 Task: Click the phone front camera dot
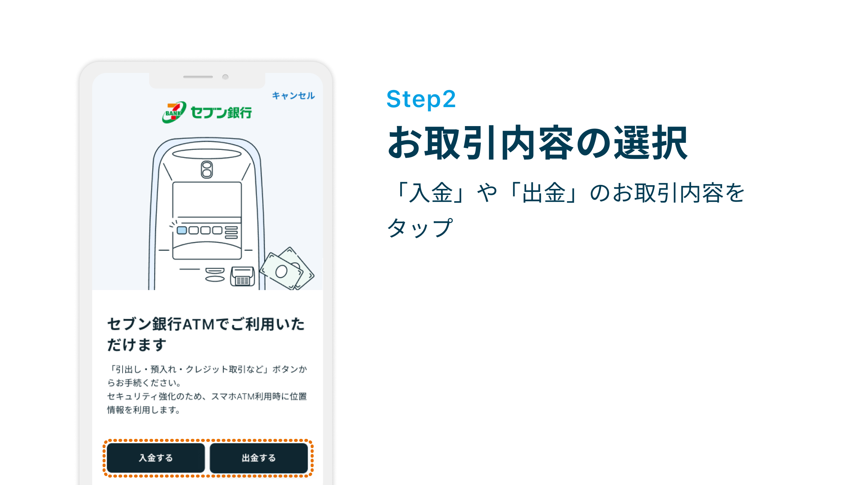[x=225, y=77]
